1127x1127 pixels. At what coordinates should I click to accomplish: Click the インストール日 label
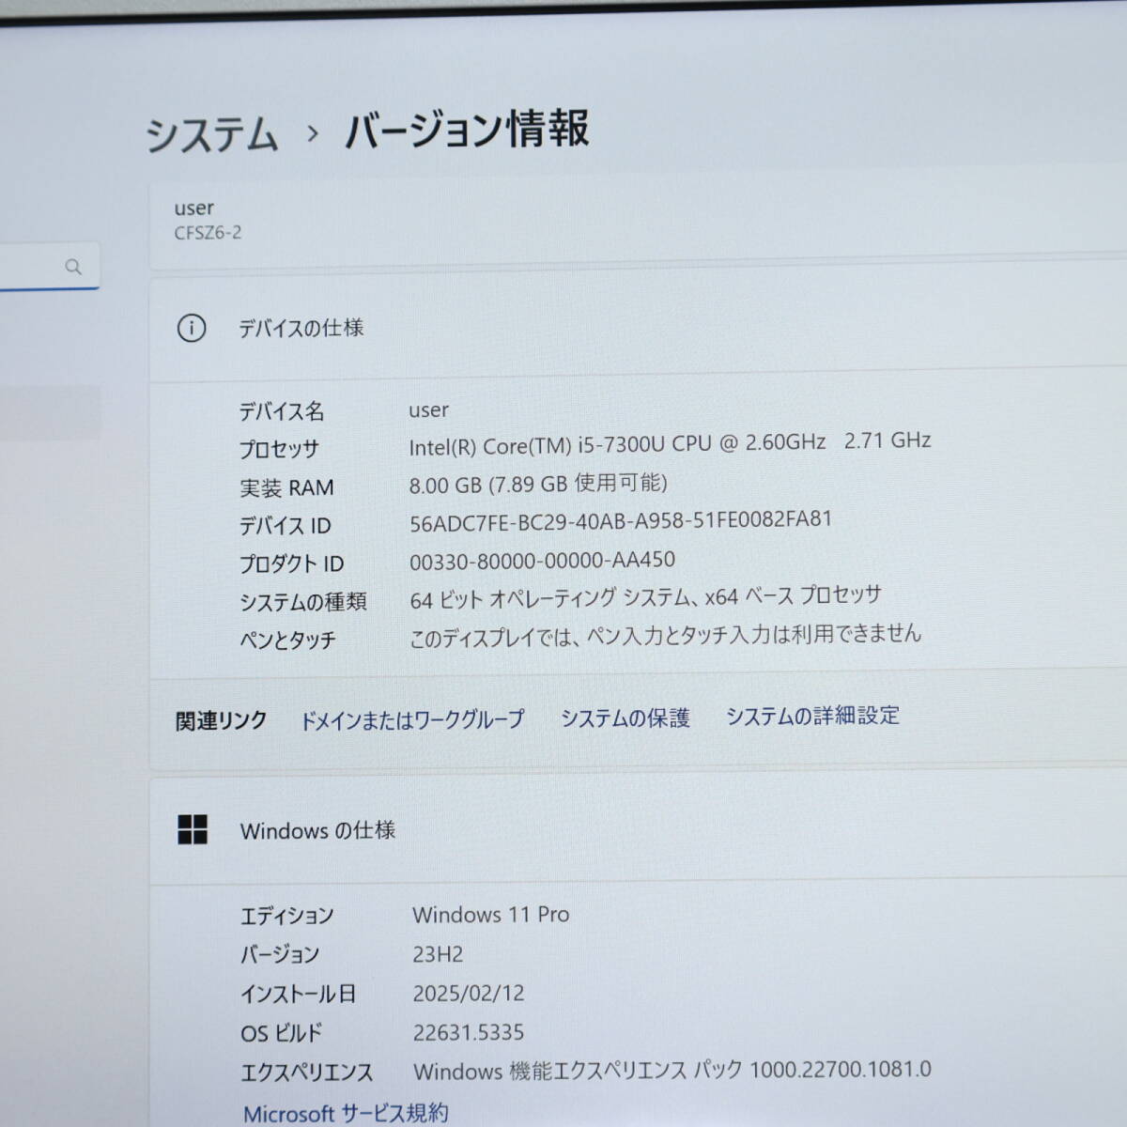(x=299, y=994)
